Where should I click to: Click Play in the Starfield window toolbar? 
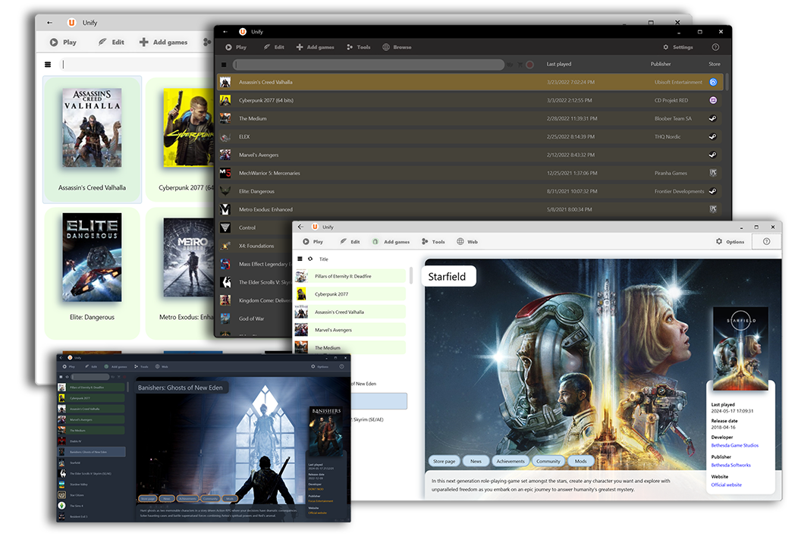pos(313,242)
